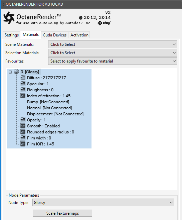Click the Film IOR node icon
Screen dimensions: 182x220
23,144
